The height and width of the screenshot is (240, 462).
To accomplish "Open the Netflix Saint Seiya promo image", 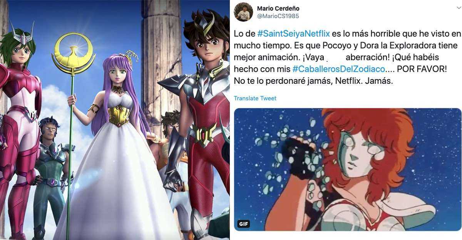I will (x=115, y=120).
